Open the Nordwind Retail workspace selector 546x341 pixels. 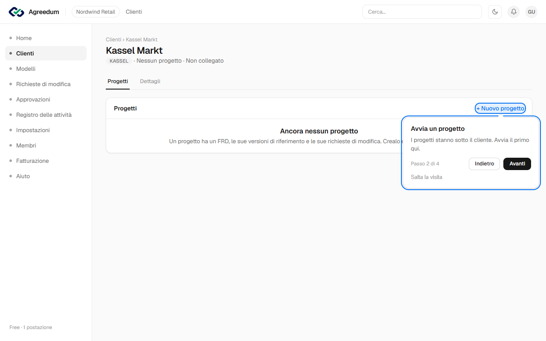(96, 12)
